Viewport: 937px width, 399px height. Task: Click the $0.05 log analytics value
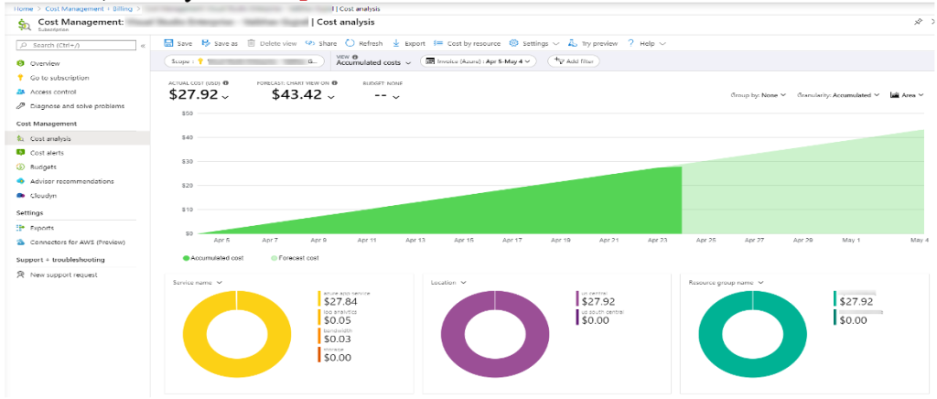[x=338, y=320]
